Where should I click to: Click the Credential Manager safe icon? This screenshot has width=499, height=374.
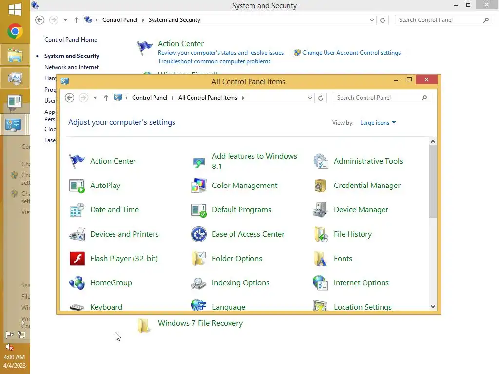click(320, 186)
